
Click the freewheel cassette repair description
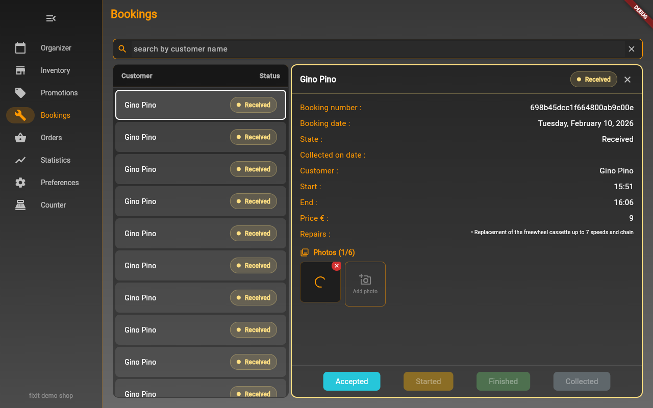[x=552, y=233]
